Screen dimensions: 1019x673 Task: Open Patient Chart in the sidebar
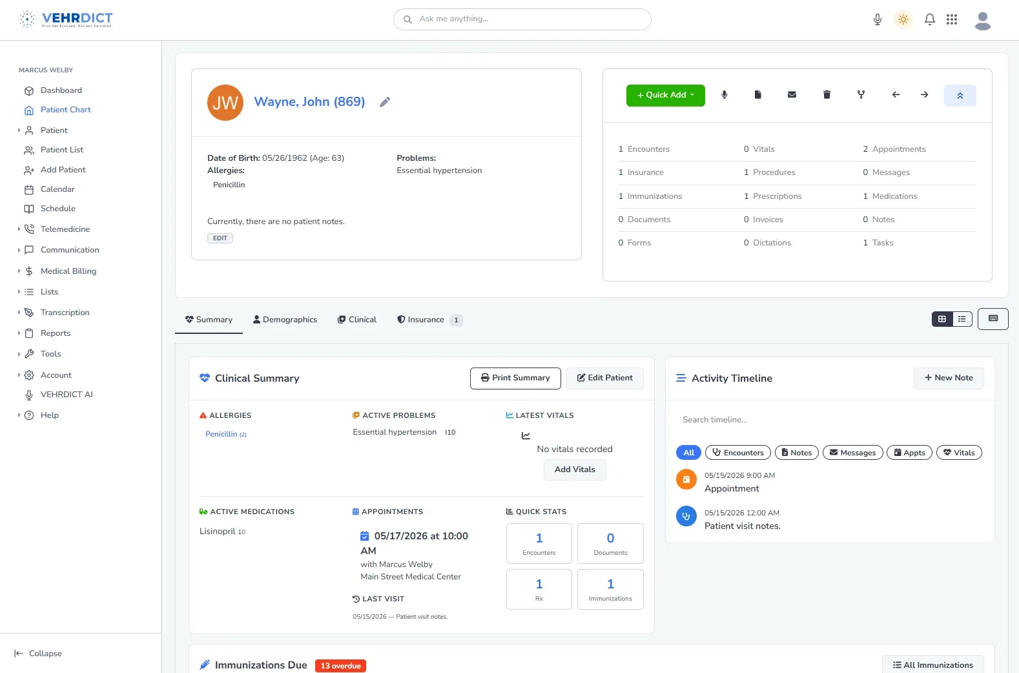click(x=66, y=110)
